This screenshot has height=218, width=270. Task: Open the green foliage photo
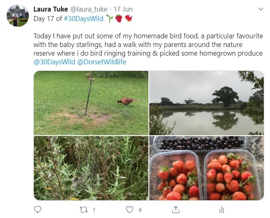(91, 168)
